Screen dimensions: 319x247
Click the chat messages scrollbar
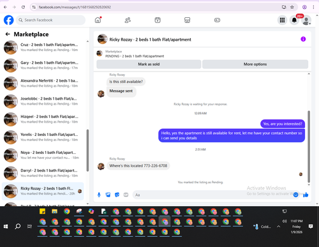309,146
